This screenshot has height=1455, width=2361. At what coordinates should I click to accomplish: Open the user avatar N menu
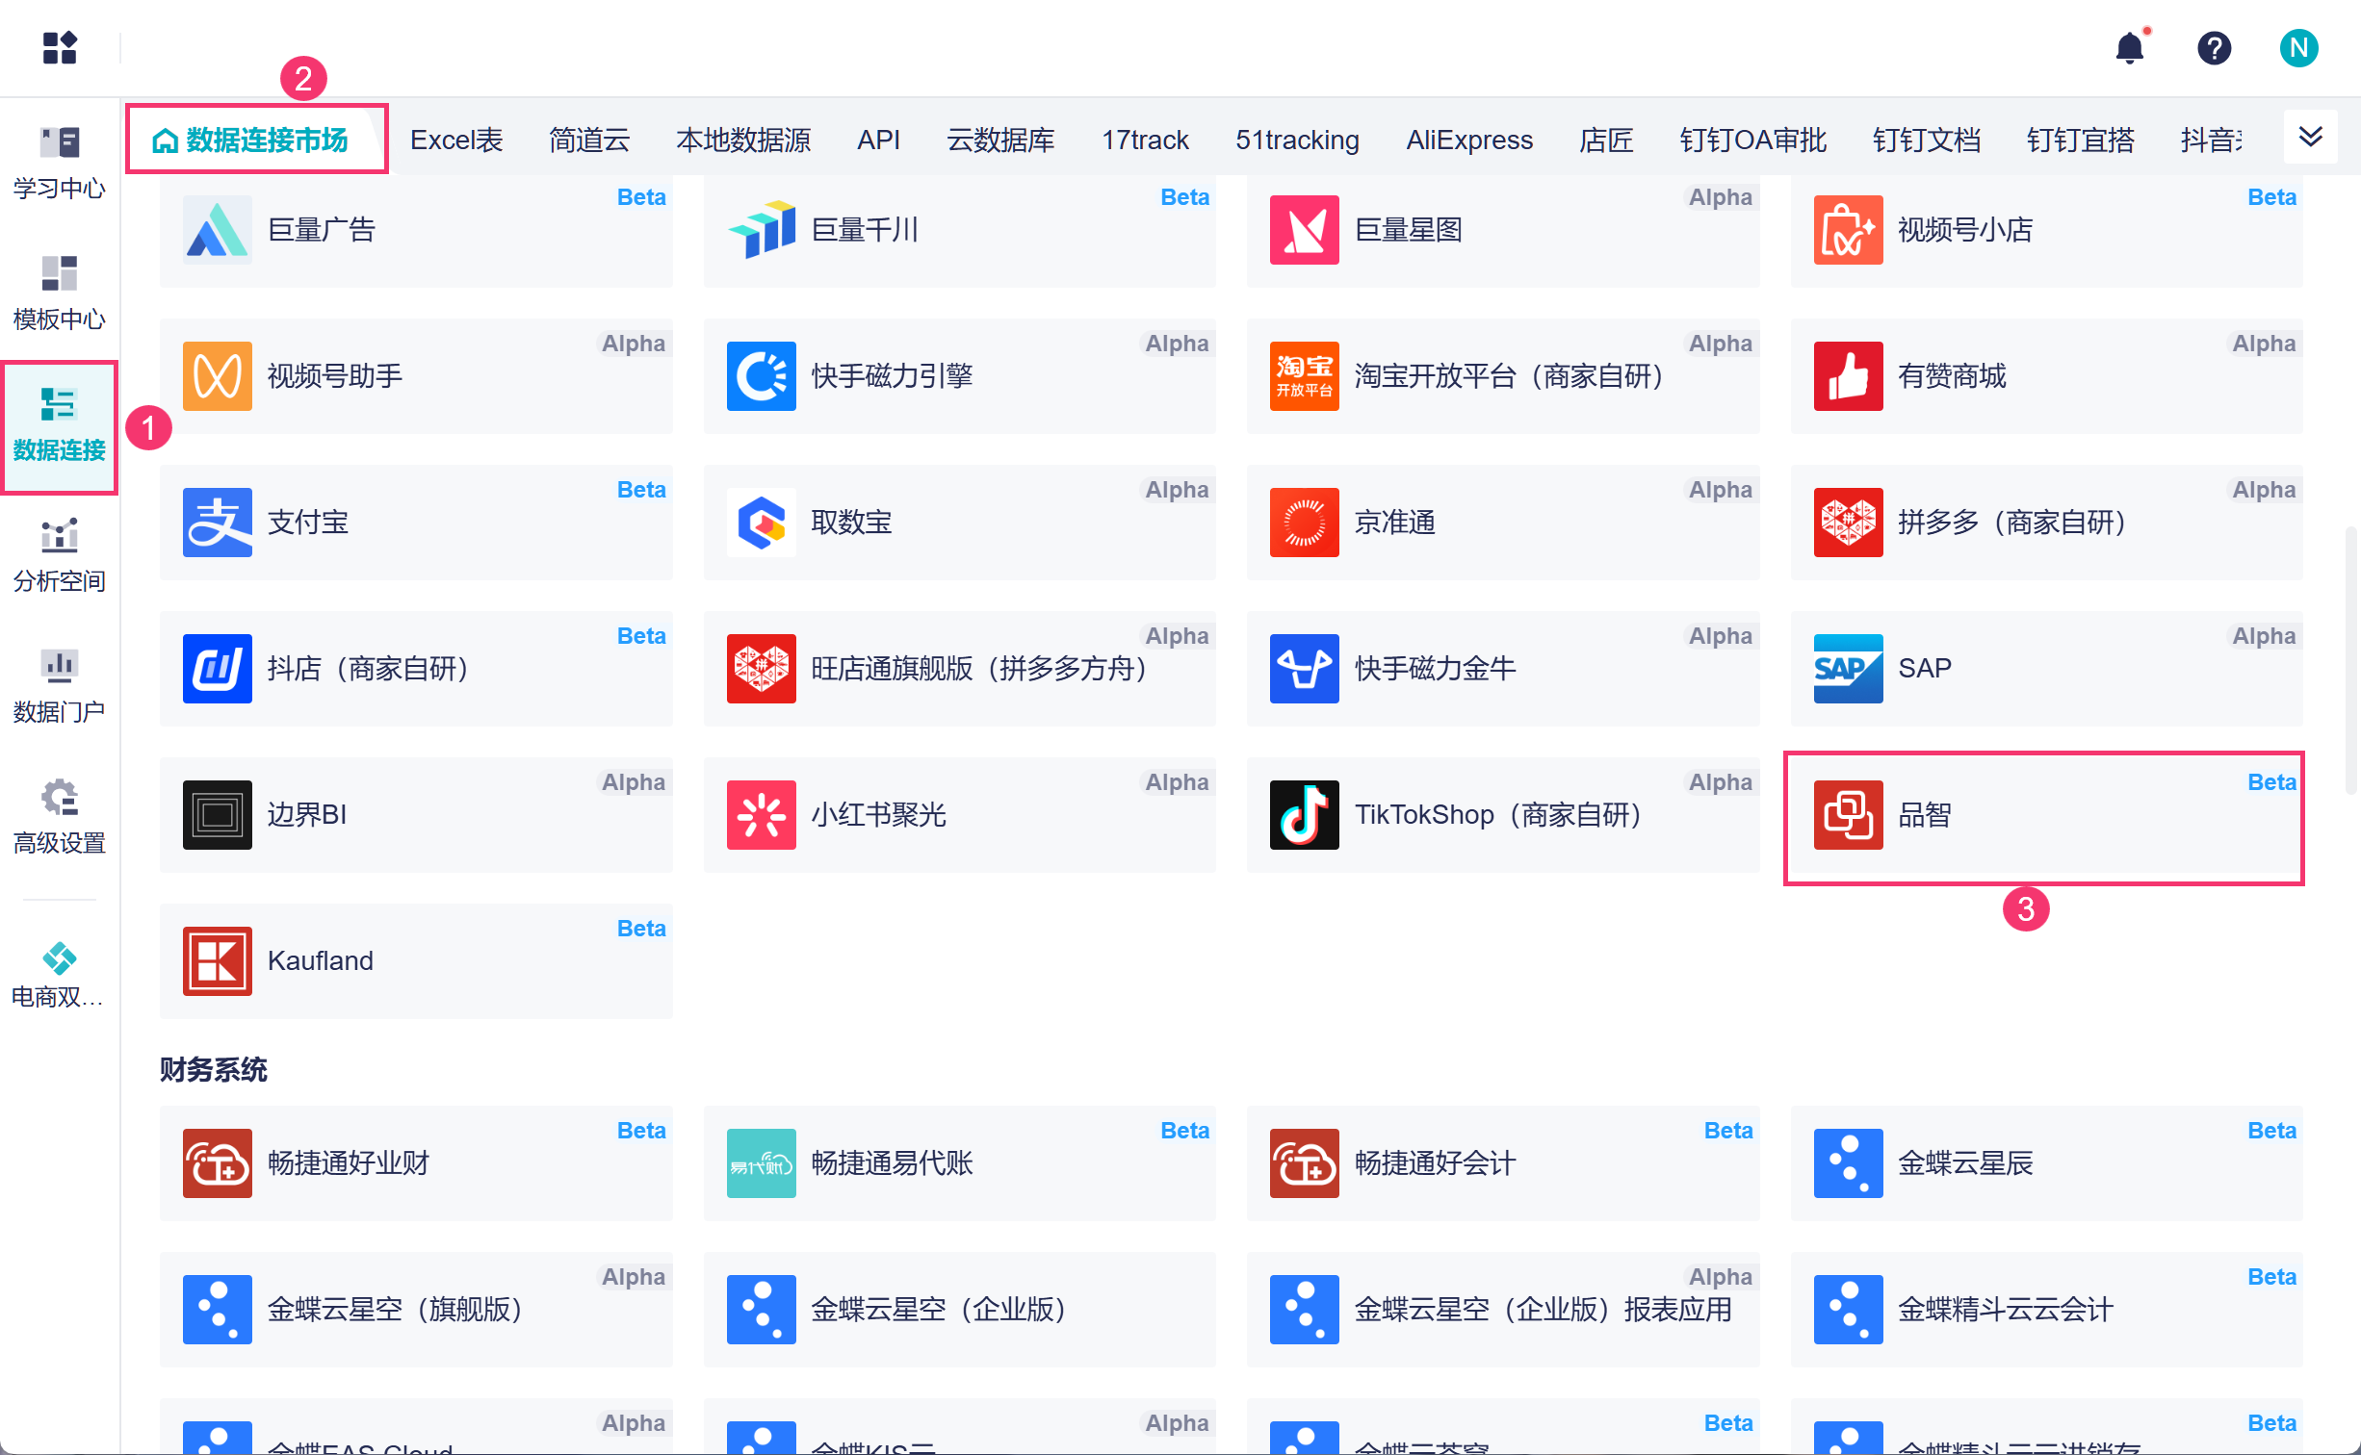click(x=2299, y=47)
